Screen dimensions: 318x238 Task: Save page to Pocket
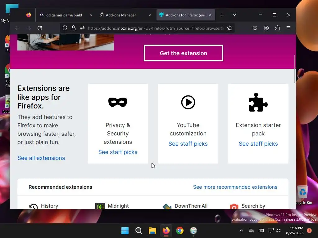click(x=255, y=28)
